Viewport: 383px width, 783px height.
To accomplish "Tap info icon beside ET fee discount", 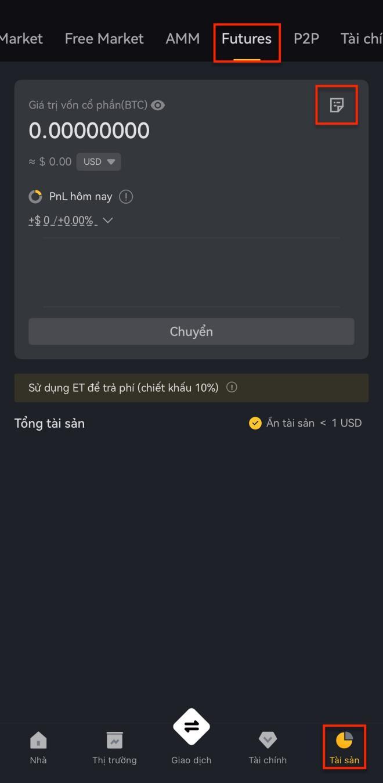I will pos(232,387).
